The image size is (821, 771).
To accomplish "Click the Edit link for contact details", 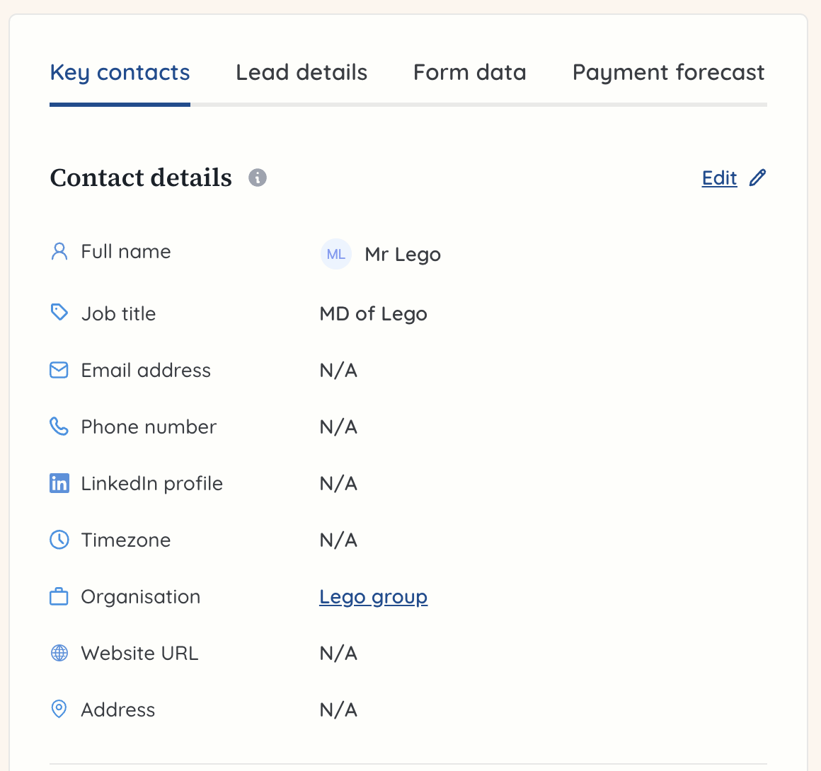I will pos(718,178).
